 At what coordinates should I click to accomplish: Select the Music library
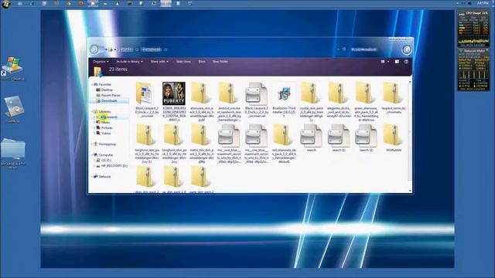pos(105,122)
